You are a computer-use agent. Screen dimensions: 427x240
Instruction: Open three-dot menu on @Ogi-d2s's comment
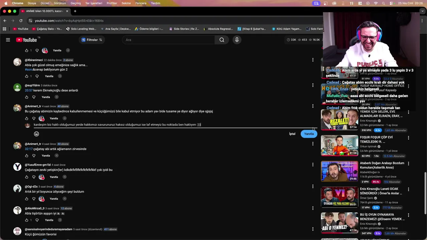click(313, 186)
